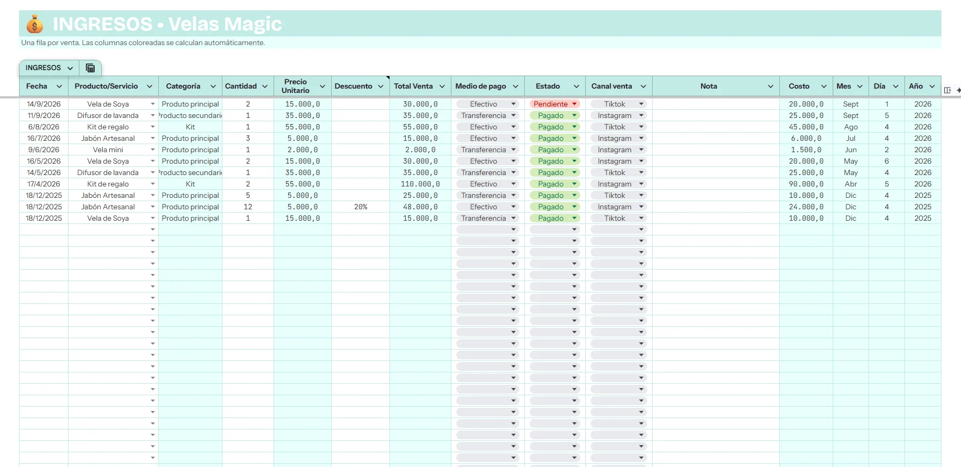Image resolution: width=961 pixels, height=467 pixels.
Task: Select the 16/5/2026 date cell
Action: pos(44,161)
